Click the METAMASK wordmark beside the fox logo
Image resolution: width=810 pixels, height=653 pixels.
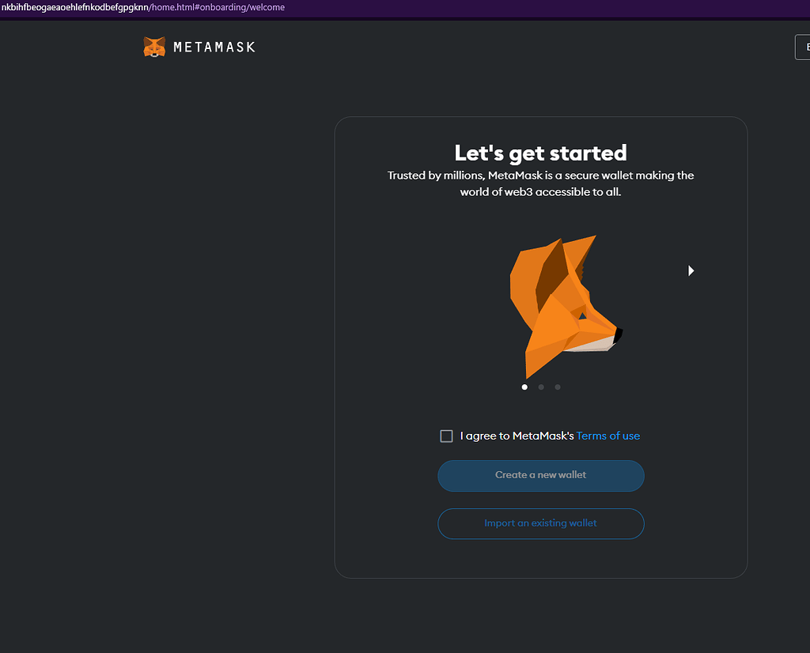point(214,47)
